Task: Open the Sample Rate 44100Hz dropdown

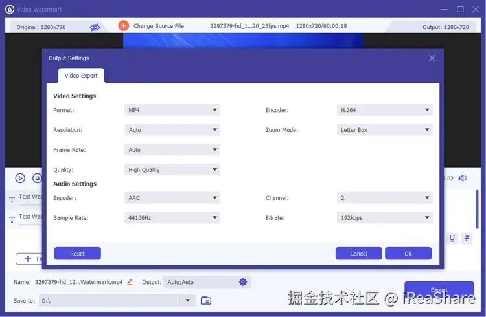Action: 172,217
